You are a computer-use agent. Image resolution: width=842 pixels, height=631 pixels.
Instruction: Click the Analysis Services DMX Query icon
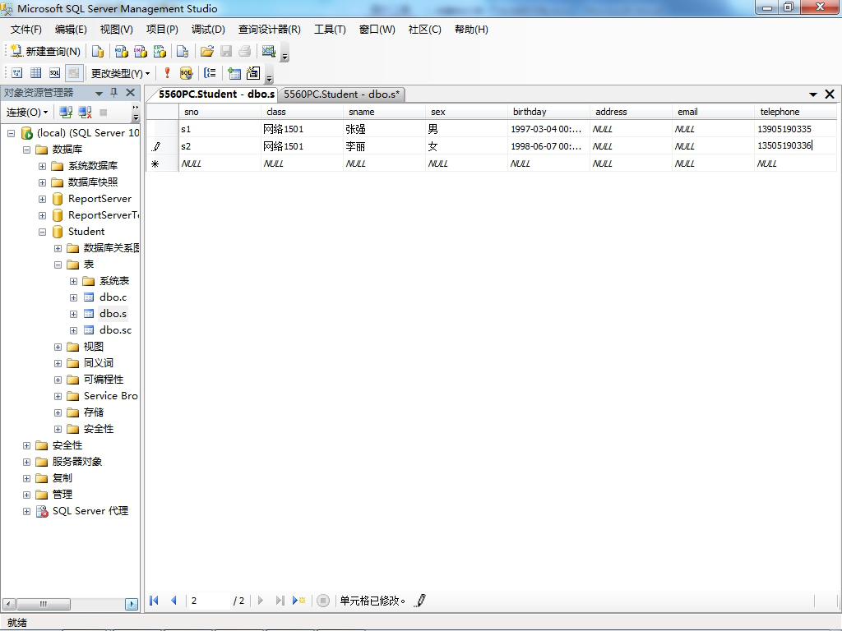(x=141, y=51)
